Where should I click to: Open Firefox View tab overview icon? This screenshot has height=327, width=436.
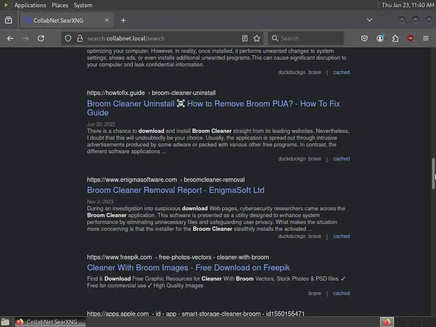pyautogui.click(x=9, y=20)
